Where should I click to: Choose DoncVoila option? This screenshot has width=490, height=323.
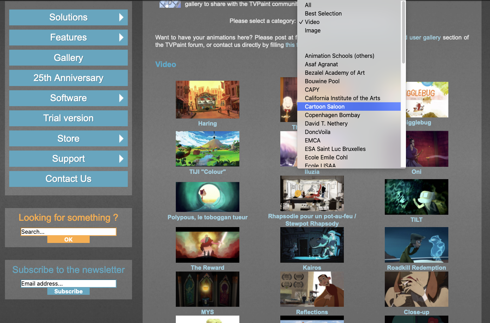click(x=349, y=132)
